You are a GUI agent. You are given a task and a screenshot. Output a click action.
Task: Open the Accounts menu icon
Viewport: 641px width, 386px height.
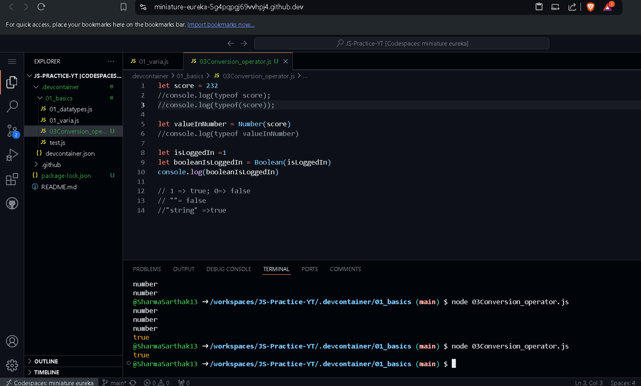[12, 341]
